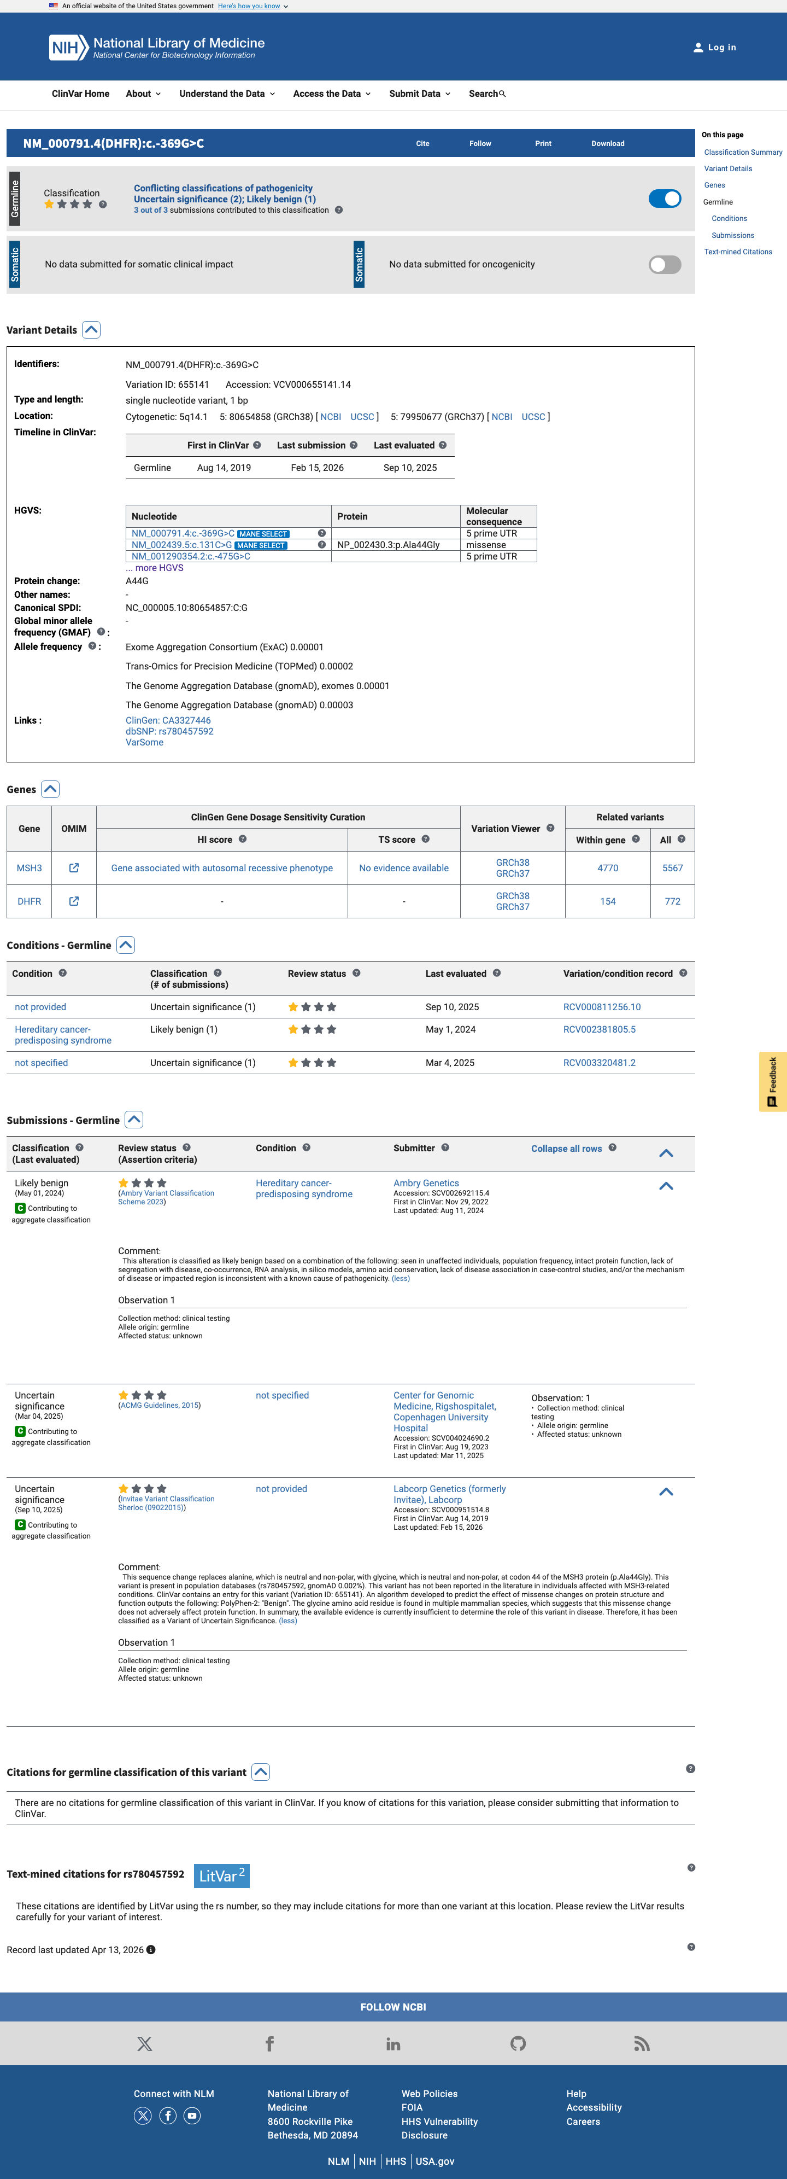This screenshot has height=2179, width=787.
Task: Click the Cite button in variant header
Action: click(422, 144)
